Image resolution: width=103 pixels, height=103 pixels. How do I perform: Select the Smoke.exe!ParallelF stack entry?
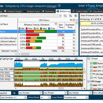92,41
